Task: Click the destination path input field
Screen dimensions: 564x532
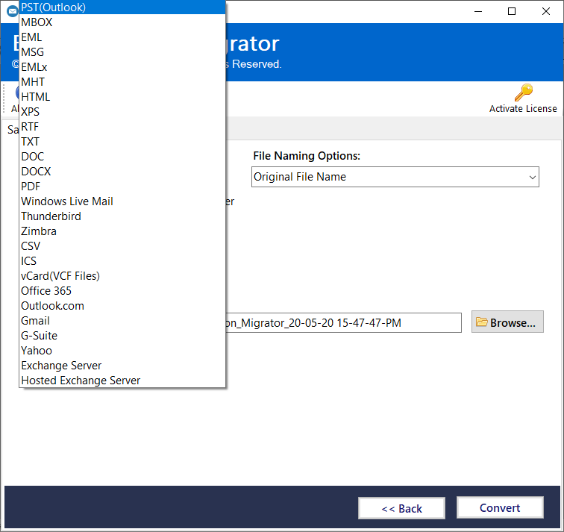Action: tap(343, 322)
